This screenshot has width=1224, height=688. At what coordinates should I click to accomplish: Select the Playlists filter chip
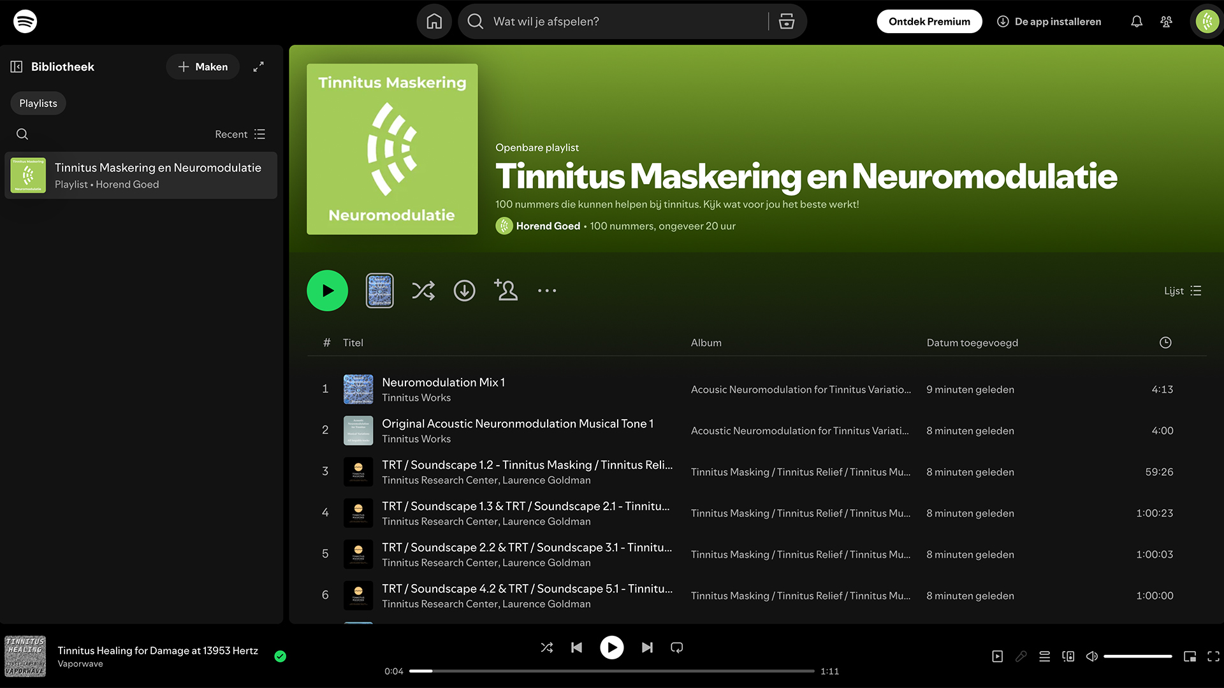point(38,103)
